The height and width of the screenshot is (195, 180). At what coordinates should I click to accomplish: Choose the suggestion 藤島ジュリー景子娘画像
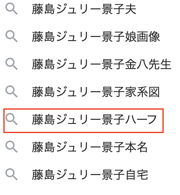(x=96, y=37)
